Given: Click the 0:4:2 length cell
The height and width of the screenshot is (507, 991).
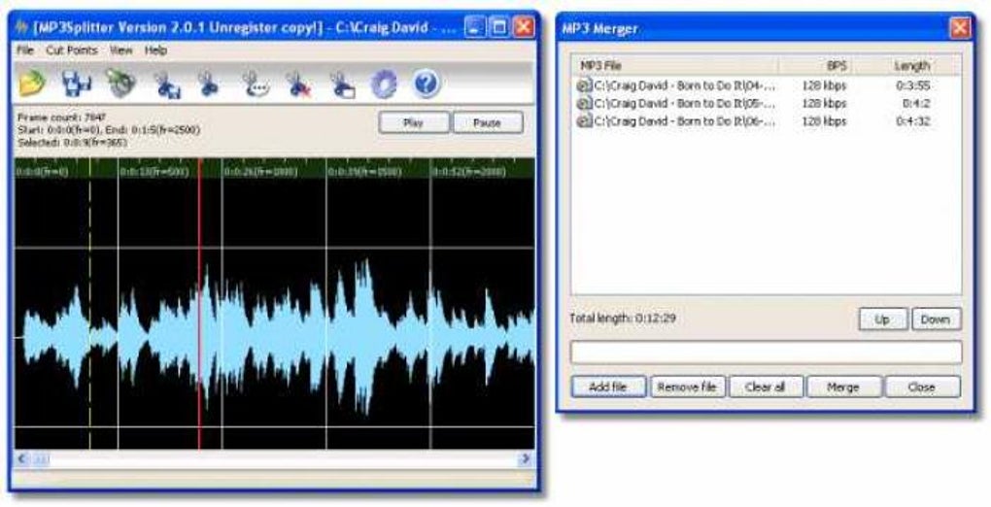Looking at the screenshot, I should pyautogui.click(x=916, y=103).
